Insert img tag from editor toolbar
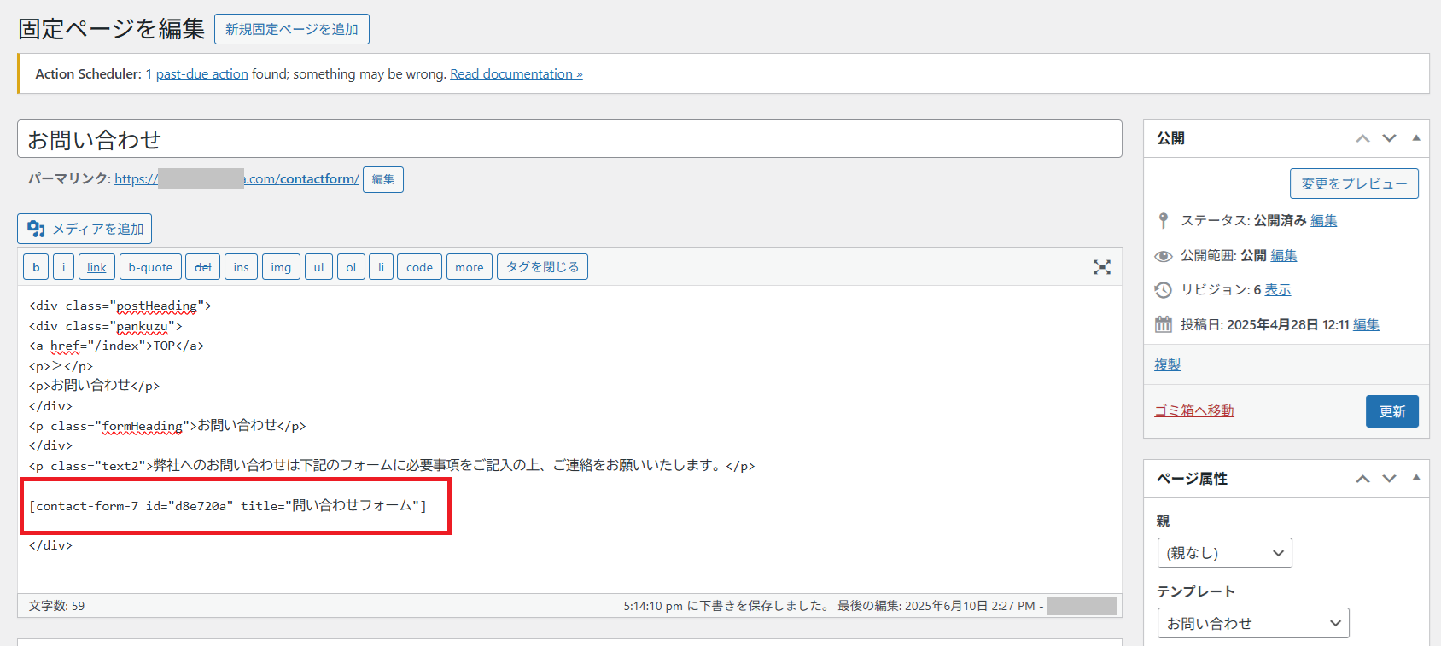 coord(281,267)
